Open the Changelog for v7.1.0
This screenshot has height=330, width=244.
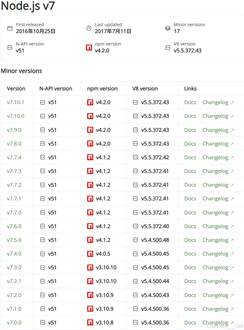[215, 309]
